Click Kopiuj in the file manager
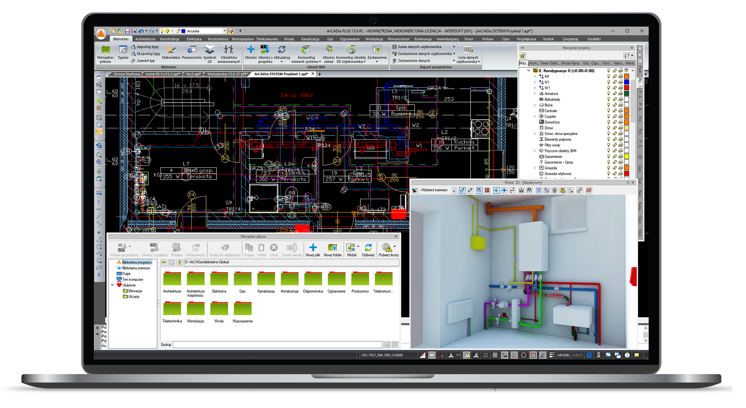This screenshot has height=408, width=746. [249, 250]
